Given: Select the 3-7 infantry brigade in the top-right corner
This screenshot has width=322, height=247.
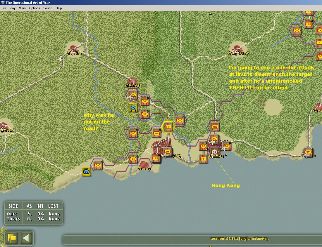Looking at the screenshot, I should 297,31.
